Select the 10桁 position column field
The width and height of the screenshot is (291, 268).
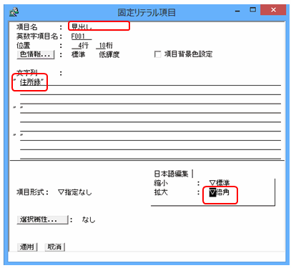click(104, 45)
